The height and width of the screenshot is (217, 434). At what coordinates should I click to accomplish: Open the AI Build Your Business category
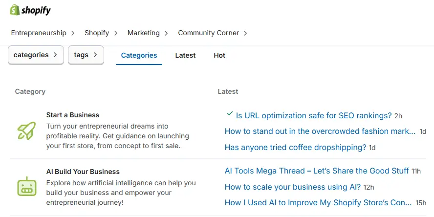pos(83,172)
